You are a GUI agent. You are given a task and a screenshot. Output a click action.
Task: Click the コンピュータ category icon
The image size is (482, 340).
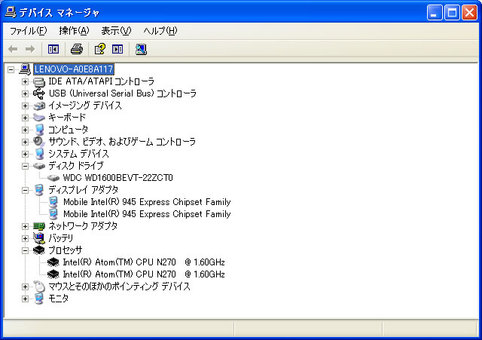click(39, 130)
